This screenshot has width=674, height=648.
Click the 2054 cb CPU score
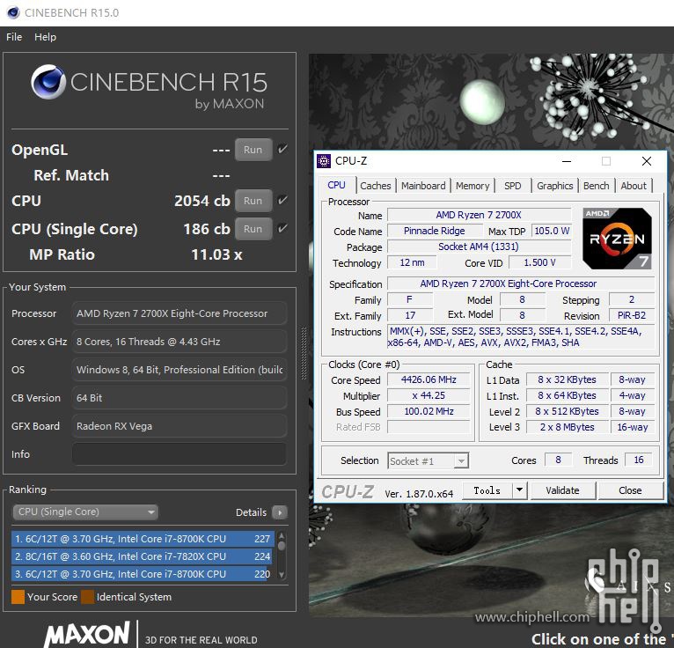pos(202,201)
